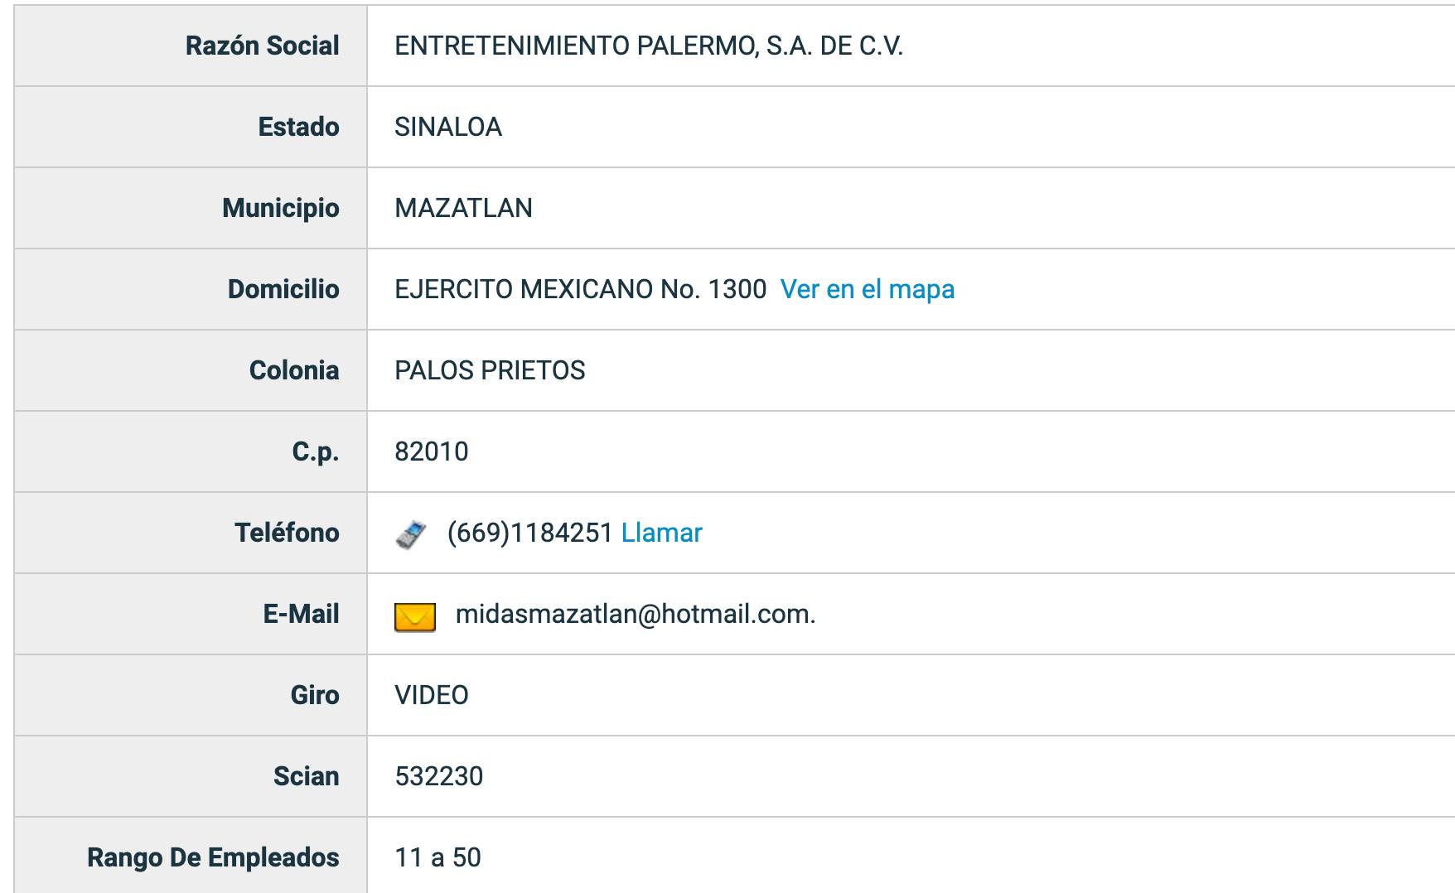Click the company name ENTRETENIMIENTO PALERMO text
1455x893 pixels.
(648, 46)
